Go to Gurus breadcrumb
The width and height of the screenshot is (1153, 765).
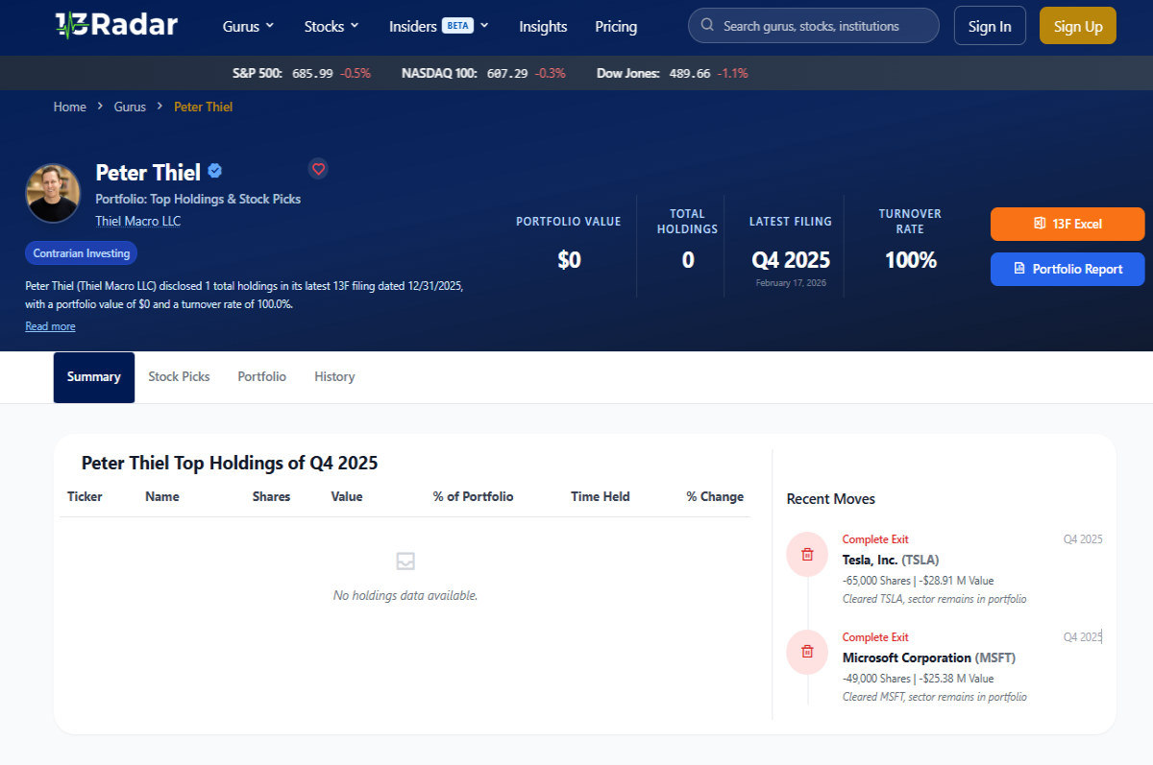130,107
